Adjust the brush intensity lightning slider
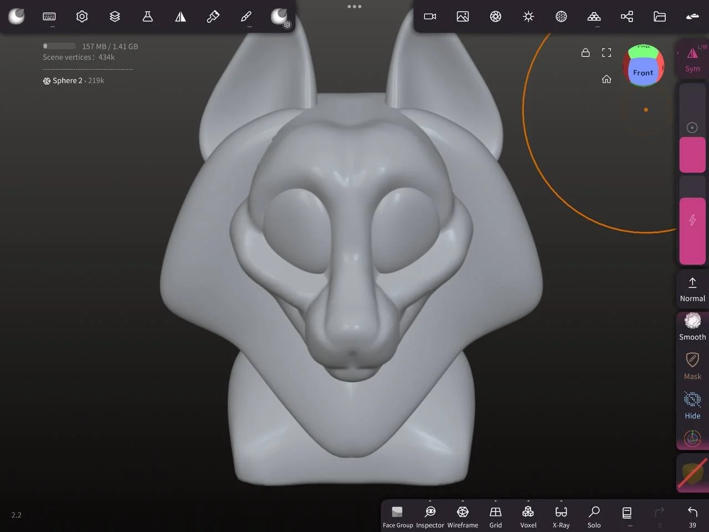 click(x=692, y=220)
